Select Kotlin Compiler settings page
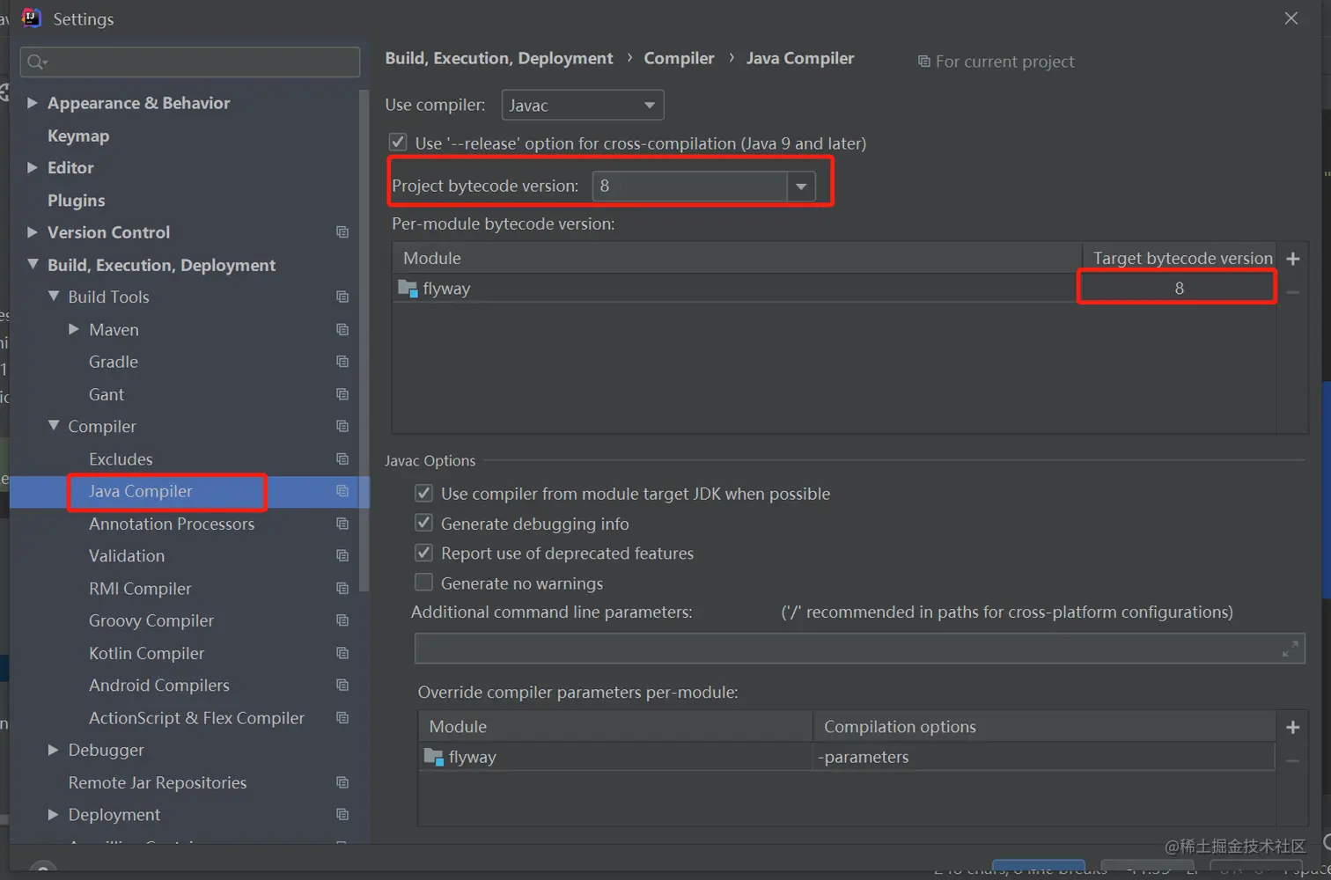 click(146, 653)
